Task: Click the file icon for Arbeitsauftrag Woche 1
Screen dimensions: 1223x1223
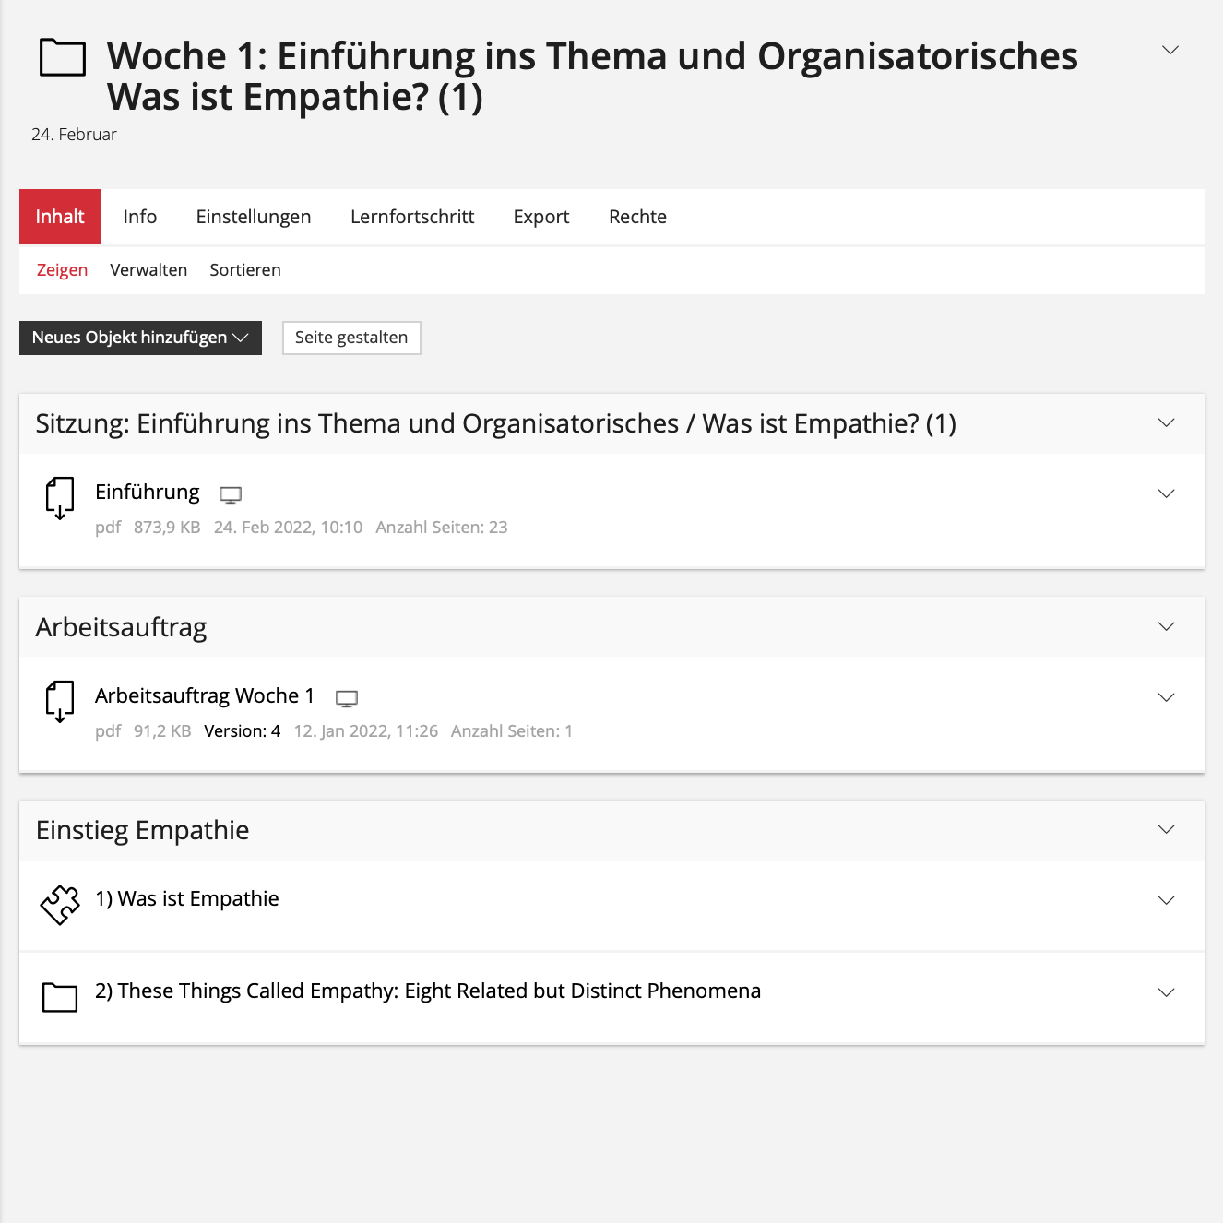Action: tap(60, 701)
